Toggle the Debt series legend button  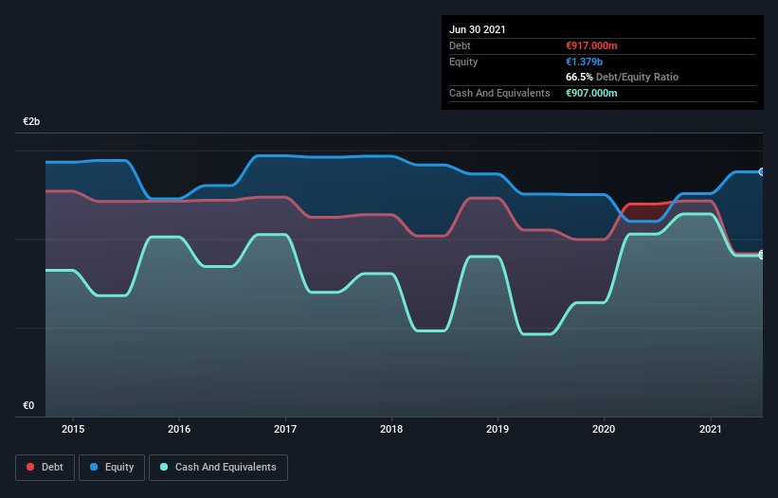coord(45,468)
